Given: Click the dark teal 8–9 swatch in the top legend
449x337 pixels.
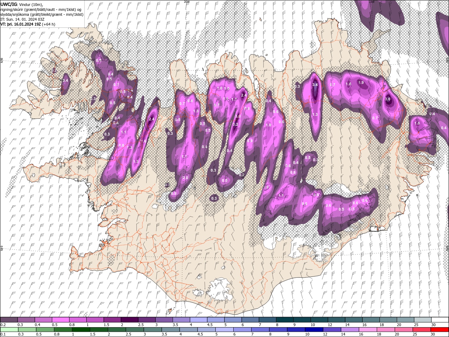Looking at the screenshot, I should tap(284, 320).
